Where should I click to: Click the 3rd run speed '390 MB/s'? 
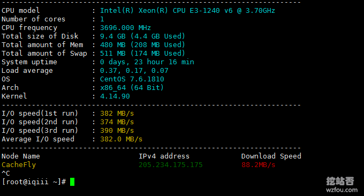(x=117, y=131)
